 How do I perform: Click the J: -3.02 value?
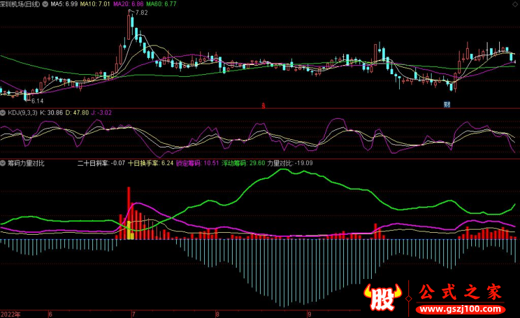pos(101,113)
